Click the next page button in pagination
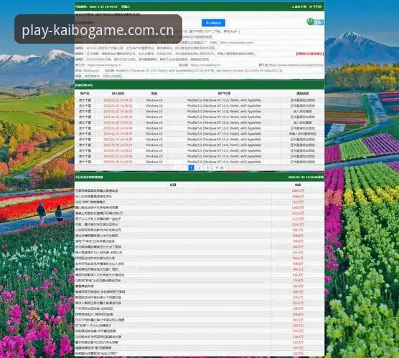This screenshot has width=399, height=358. click(219, 168)
